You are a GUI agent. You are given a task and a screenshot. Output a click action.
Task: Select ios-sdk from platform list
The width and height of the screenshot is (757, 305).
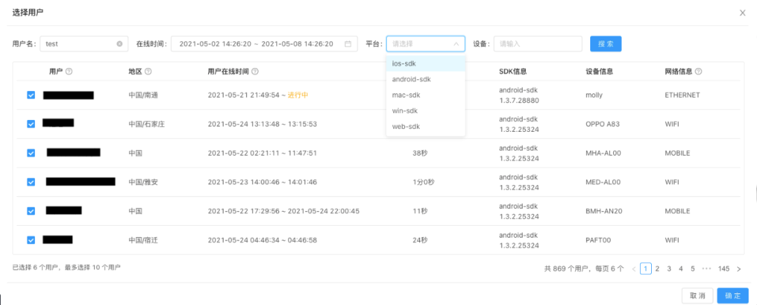pos(426,63)
